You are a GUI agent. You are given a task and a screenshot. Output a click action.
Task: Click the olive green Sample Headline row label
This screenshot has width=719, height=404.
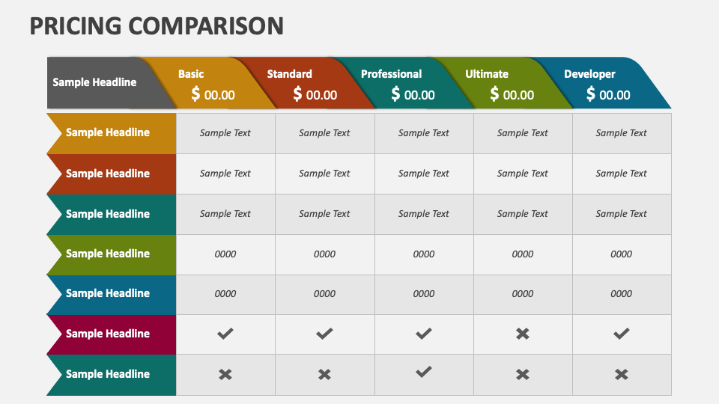tap(112, 254)
